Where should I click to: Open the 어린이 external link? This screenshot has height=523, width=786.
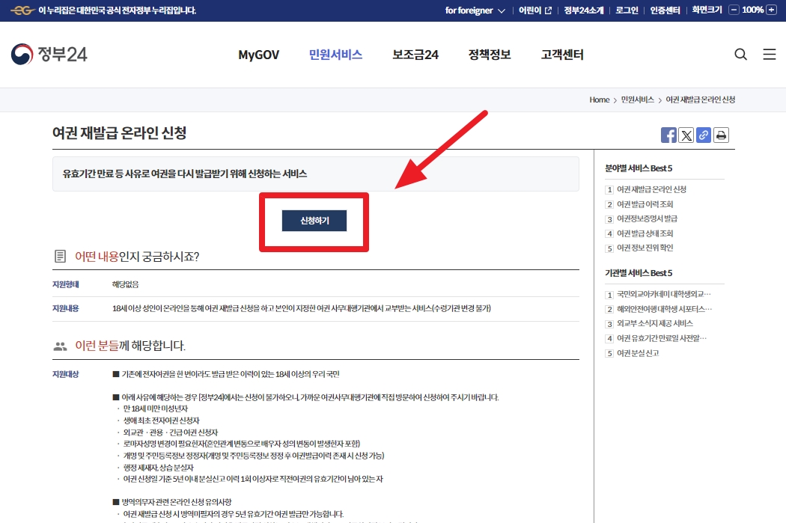[x=535, y=10]
